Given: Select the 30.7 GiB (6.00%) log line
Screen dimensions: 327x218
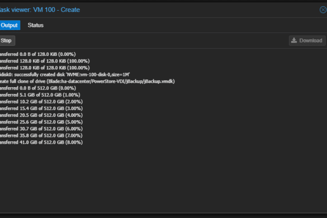Looking at the screenshot, I should click(x=41, y=129).
